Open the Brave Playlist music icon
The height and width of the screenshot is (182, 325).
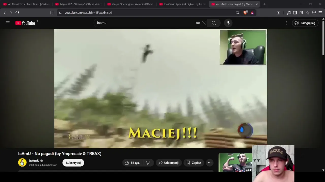pos(289,13)
